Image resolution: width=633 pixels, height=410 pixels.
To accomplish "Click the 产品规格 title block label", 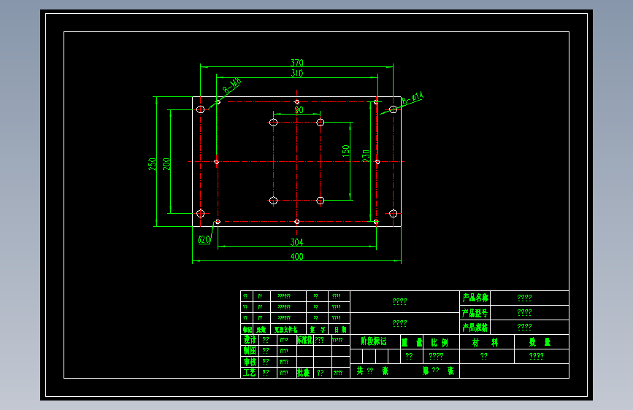I will [x=475, y=328].
